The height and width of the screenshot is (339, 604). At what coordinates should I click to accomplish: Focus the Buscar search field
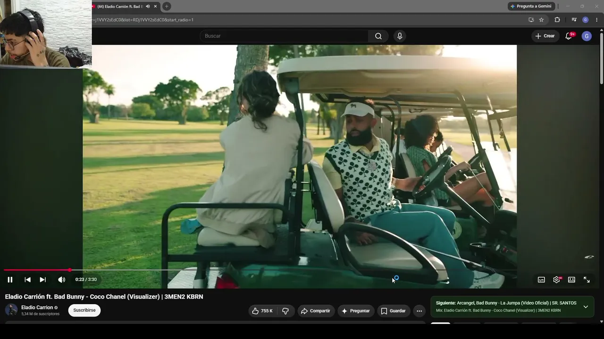(284, 36)
